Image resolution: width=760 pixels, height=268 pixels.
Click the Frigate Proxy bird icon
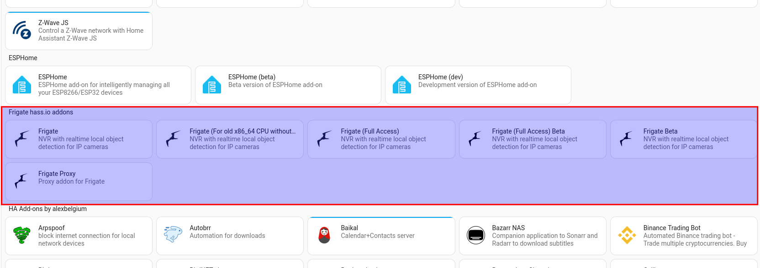click(x=22, y=181)
